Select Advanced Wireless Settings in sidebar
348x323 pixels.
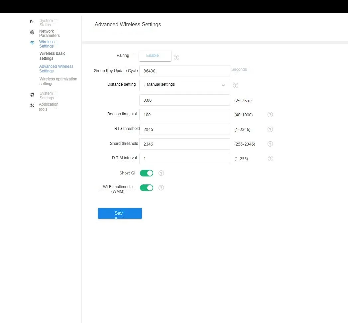pyautogui.click(x=56, y=69)
